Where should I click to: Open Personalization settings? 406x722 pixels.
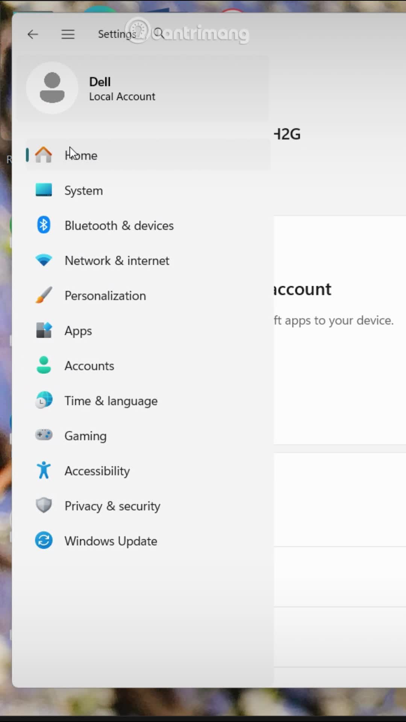tap(148, 295)
